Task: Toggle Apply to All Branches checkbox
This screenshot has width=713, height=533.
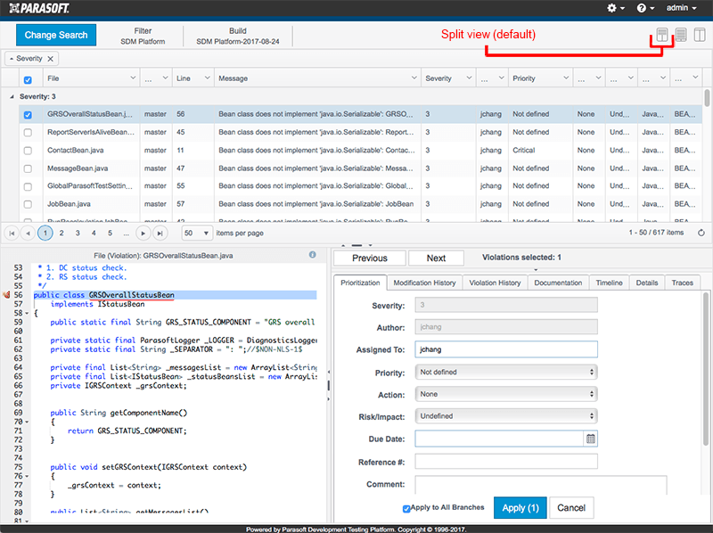Action: pyautogui.click(x=406, y=508)
